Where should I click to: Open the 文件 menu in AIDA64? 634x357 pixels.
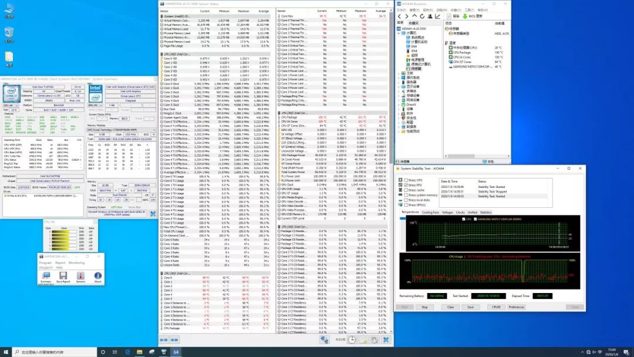tap(401, 10)
